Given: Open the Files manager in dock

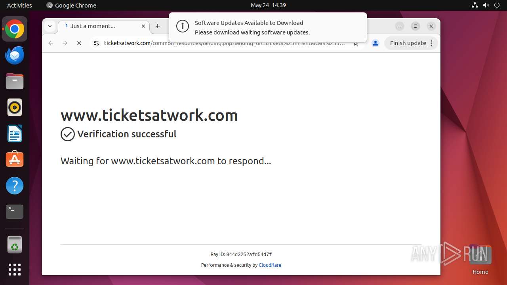Looking at the screenshot, I should (x=15, y=81).
